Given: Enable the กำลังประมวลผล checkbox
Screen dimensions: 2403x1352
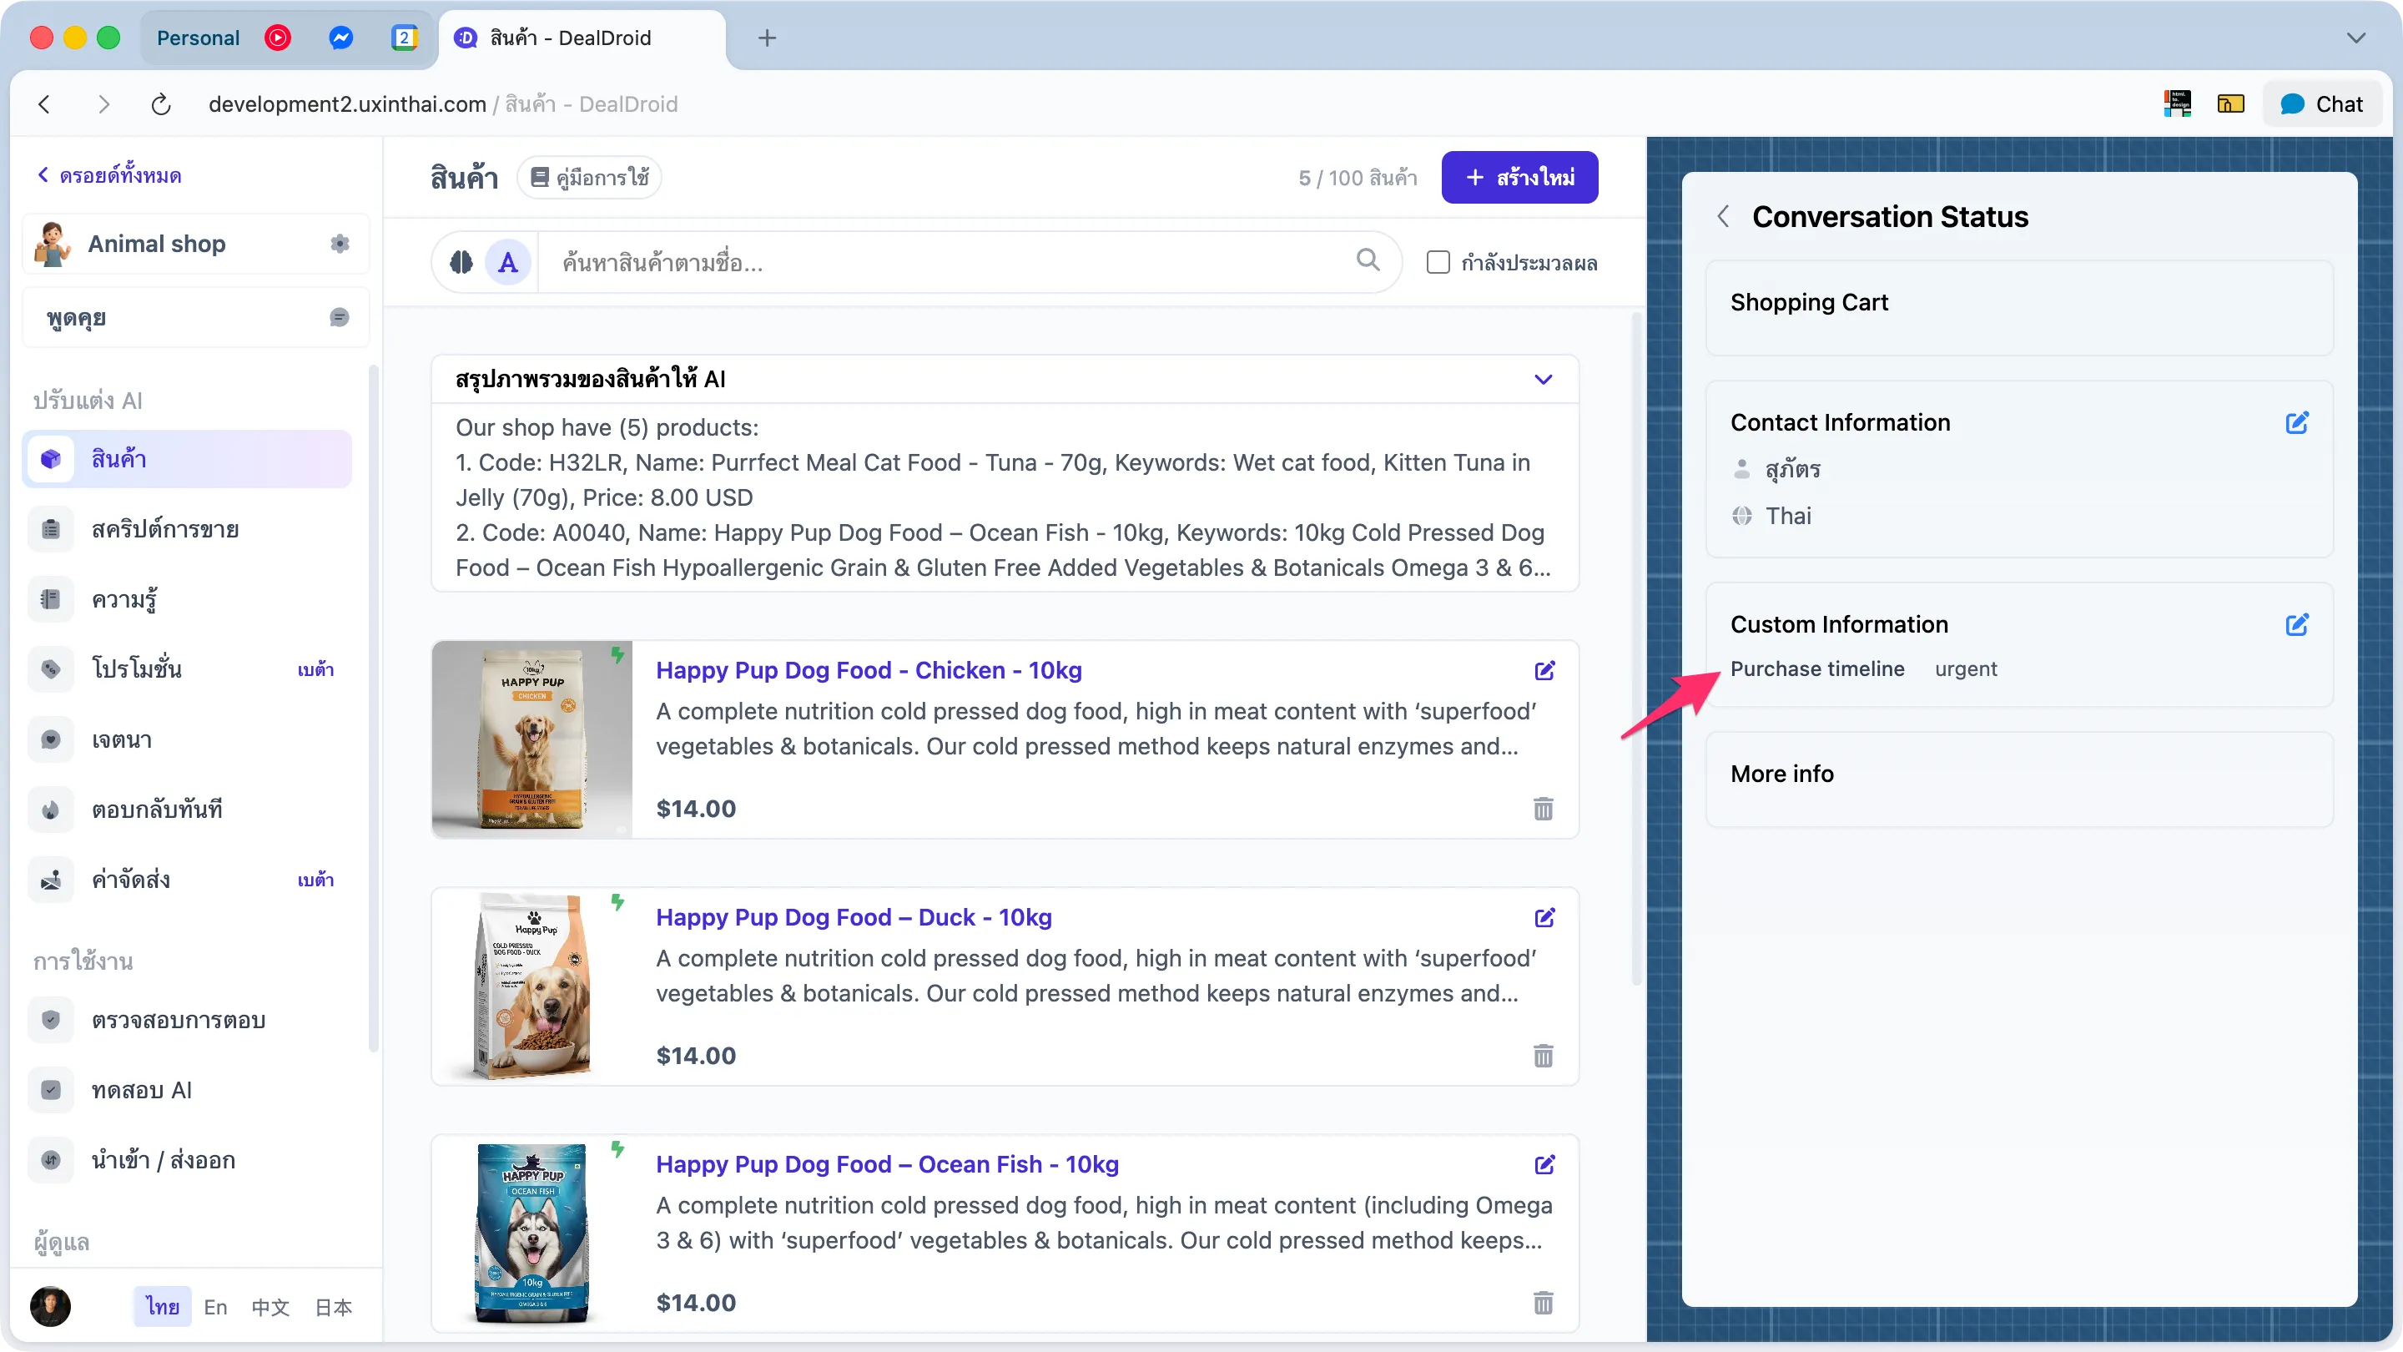Looking at the screenshot, I should pos(1438,262).
